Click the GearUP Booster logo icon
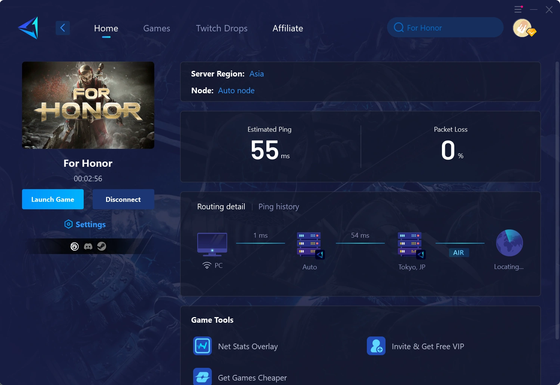Image resolution: width=560 pixels, height=385 pixels. pyautogui.click(x=28, y=28)
